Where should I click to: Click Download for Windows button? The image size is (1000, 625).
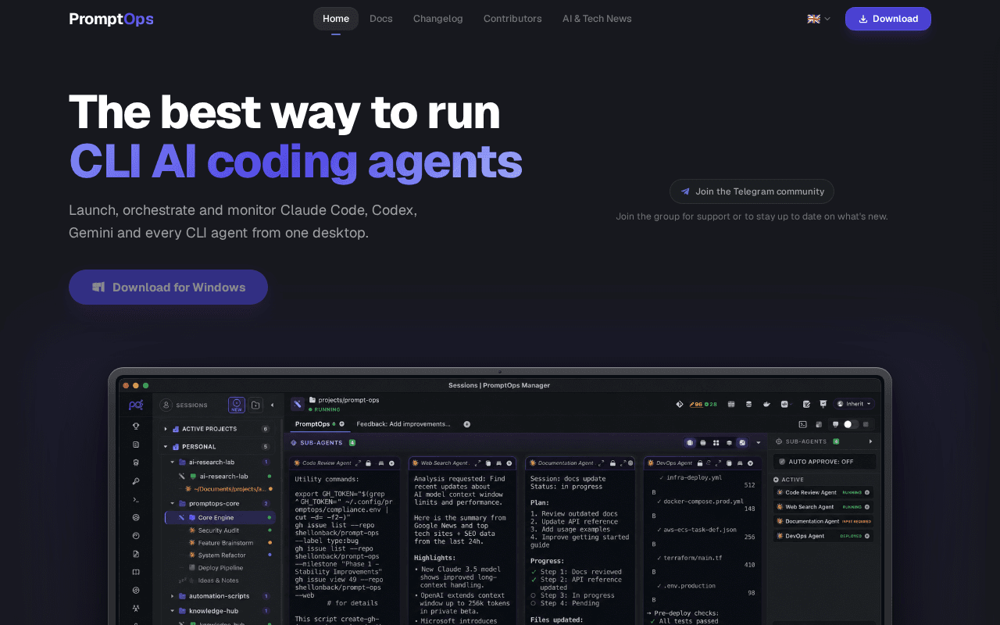point(168,287)
